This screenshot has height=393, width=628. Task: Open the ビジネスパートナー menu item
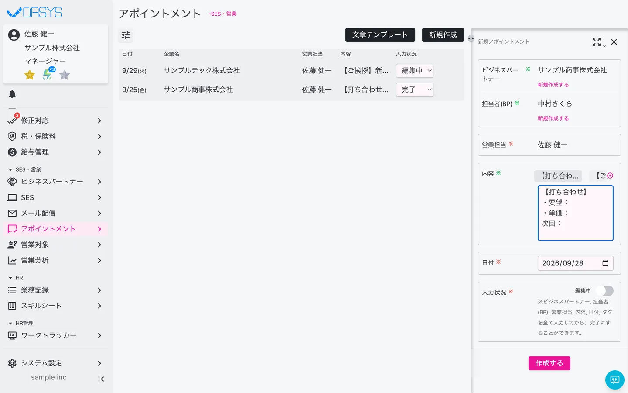tap(56, 182)
